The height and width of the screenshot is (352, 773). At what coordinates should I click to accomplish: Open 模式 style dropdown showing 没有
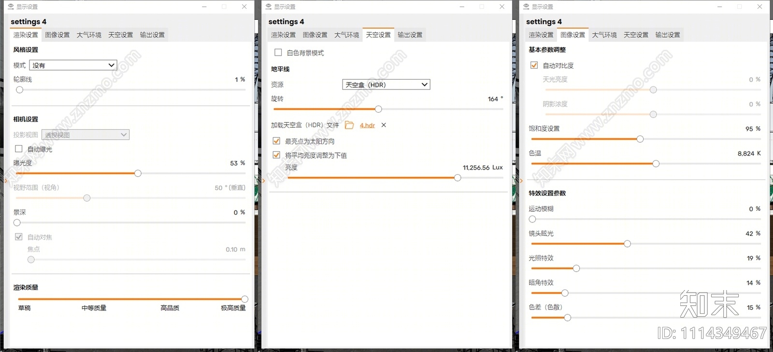point(73,65)
